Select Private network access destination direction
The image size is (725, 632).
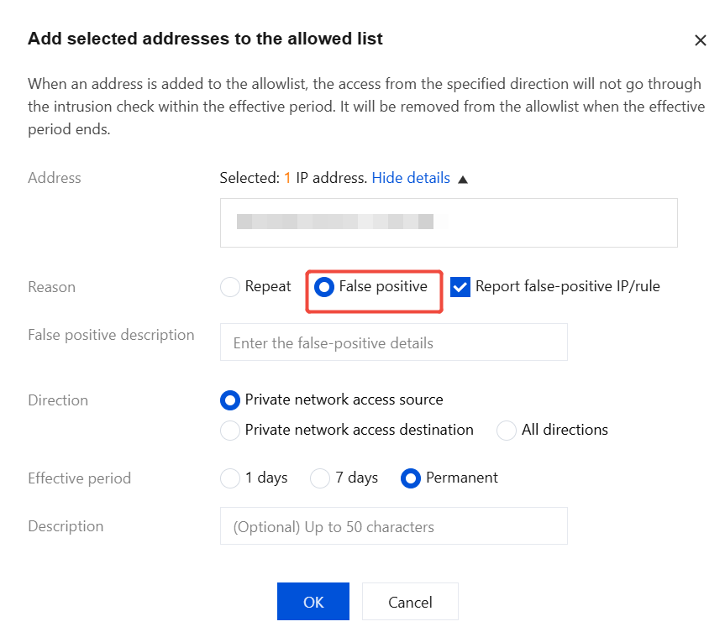(x=230, y=431)
